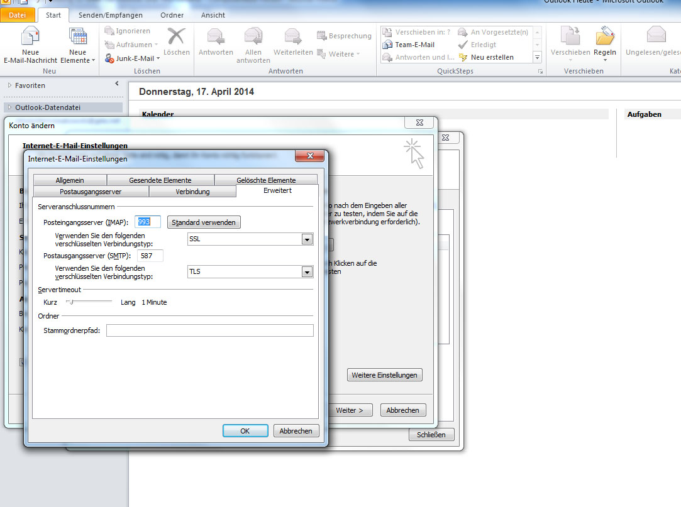
Task: Click the Weitere Einstellungen button
Action: 384,375
